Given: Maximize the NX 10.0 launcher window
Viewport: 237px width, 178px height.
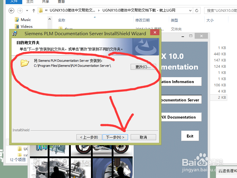Looking at the screenshot, I should coord(191,36).
